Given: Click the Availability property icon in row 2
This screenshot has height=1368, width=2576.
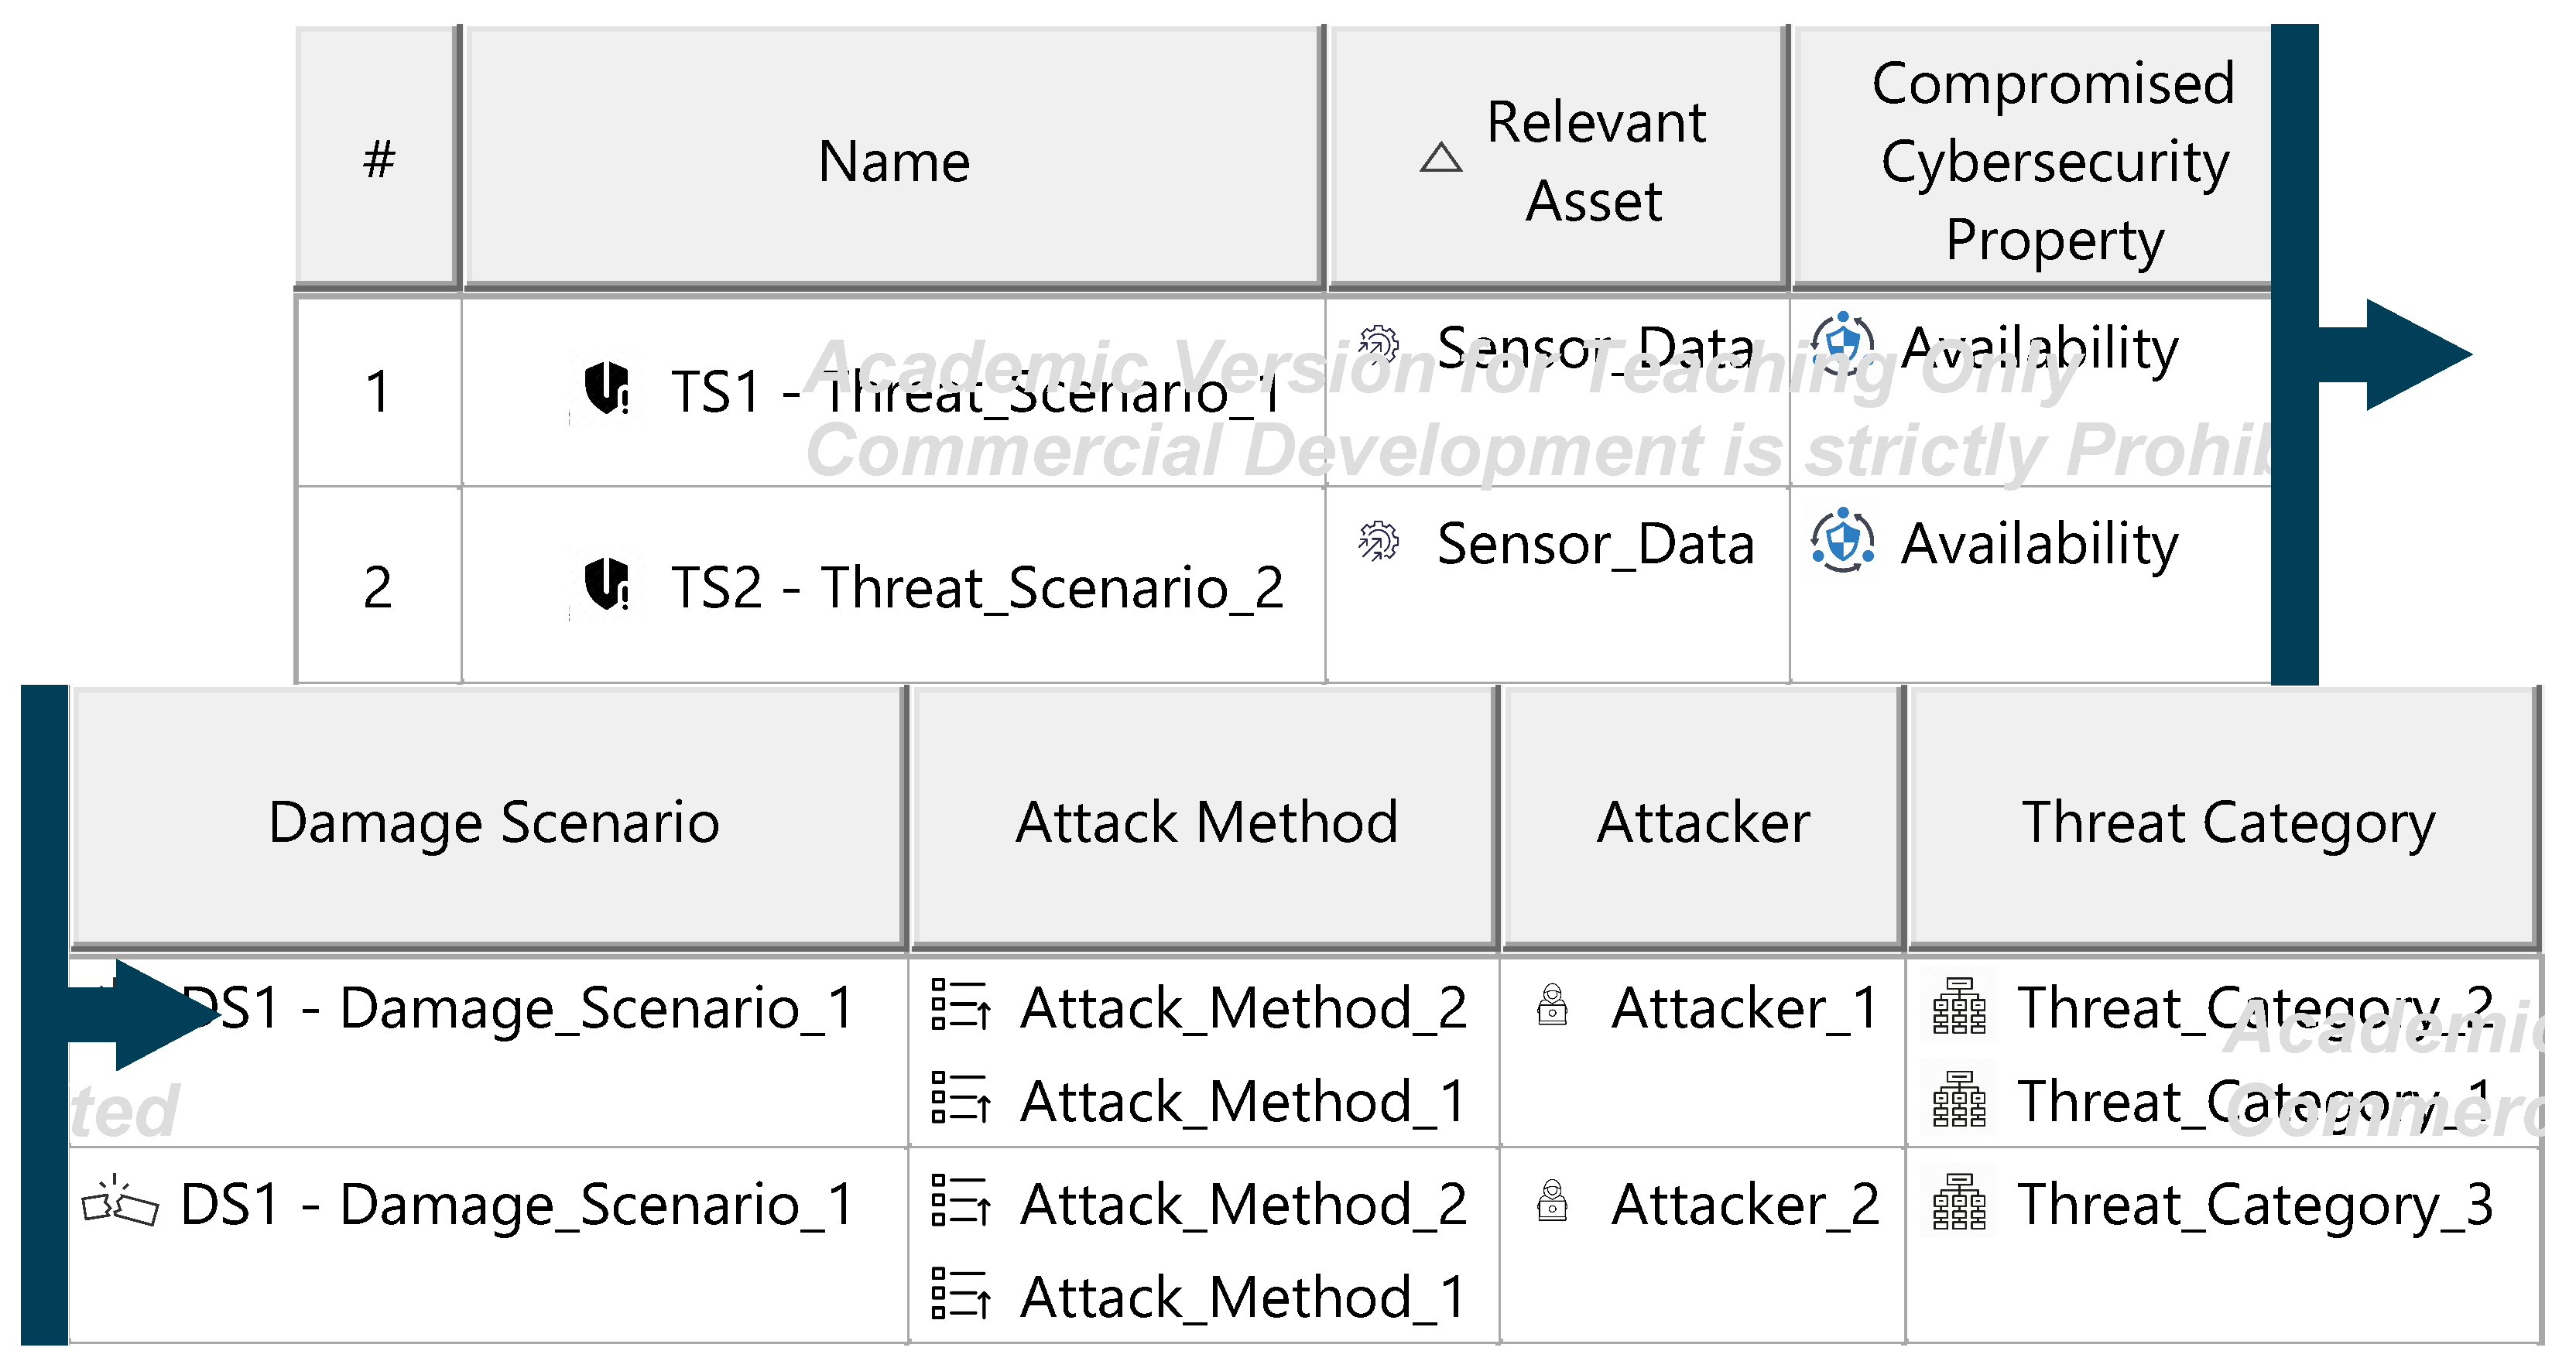Looking at the screenshot, I should coord(1842,541).
